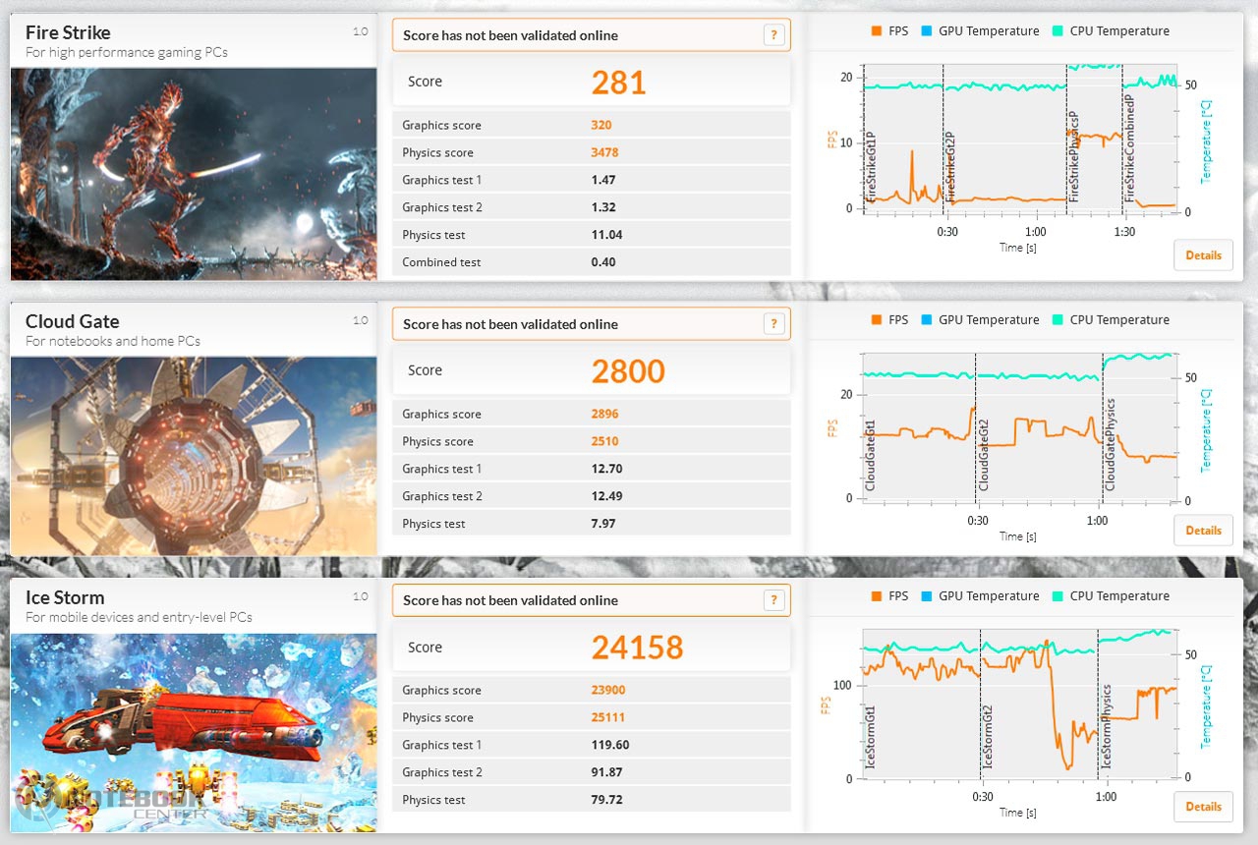Click the Fire Strike benchmark thumbnail image
1258x845 pixels.
194,174
